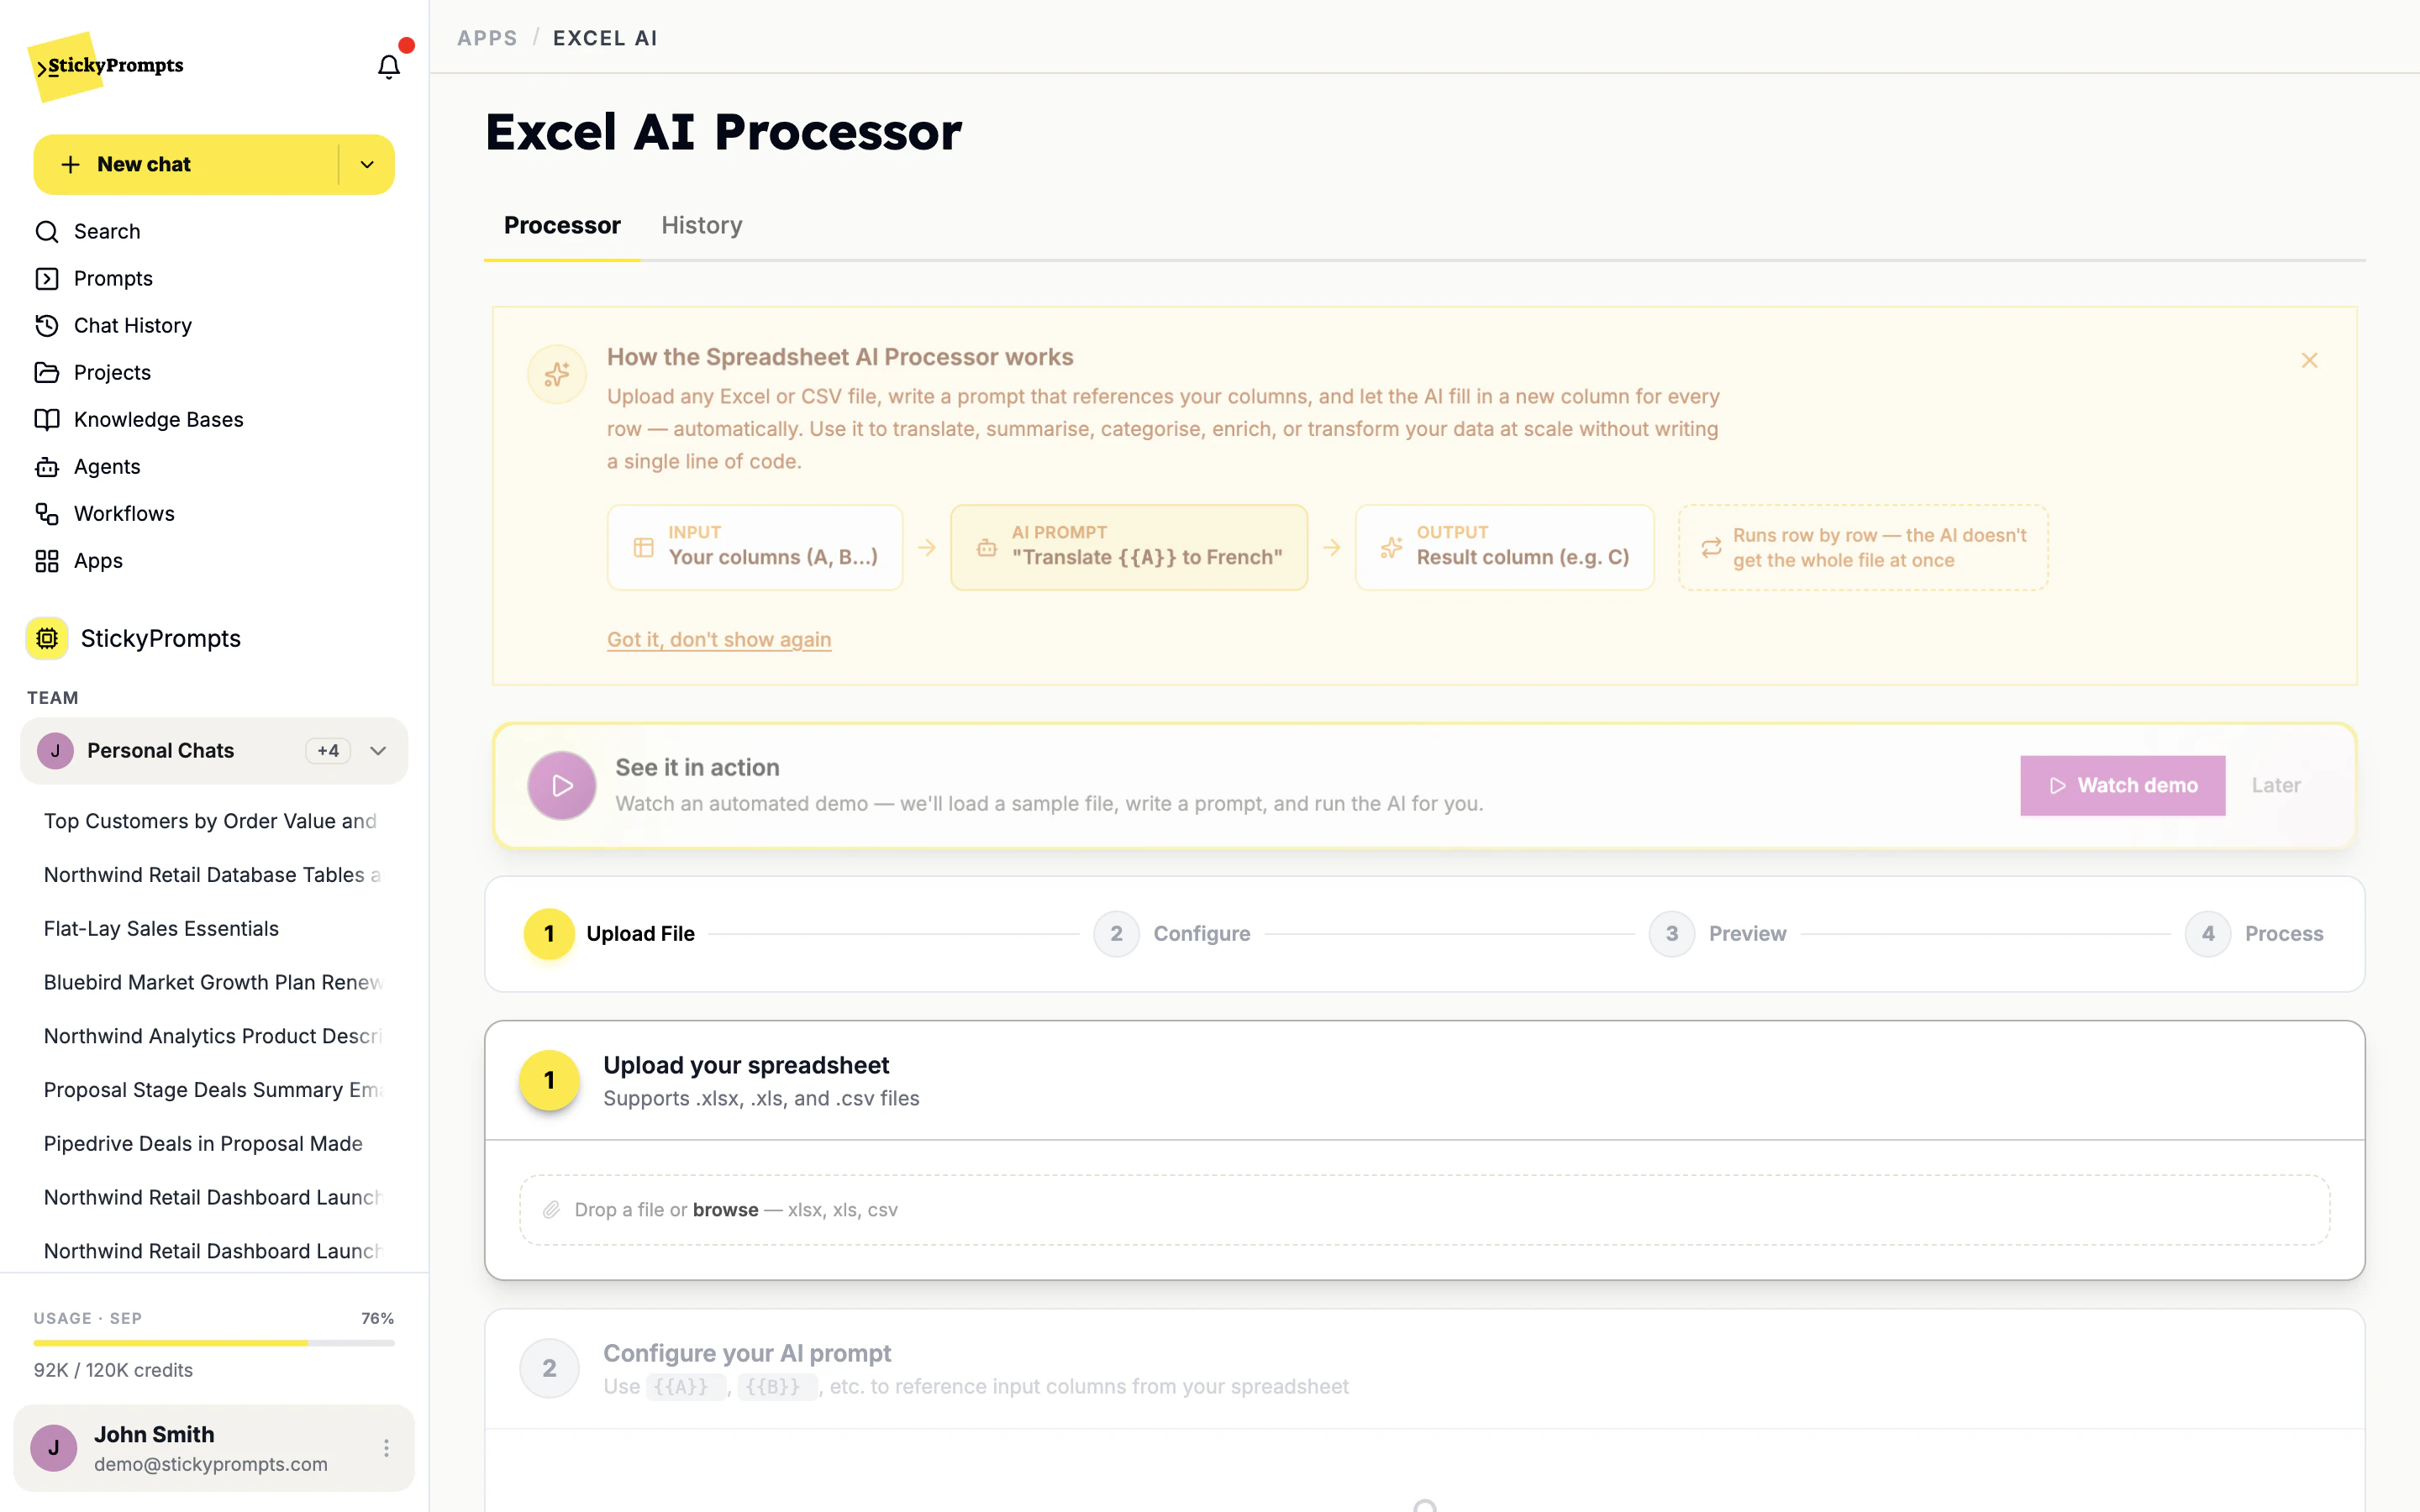
Task: Open Agents robot icon in sidebar
Action: point(47,467)
